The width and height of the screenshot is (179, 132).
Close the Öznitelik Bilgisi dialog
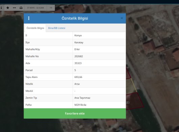(122, 18)
